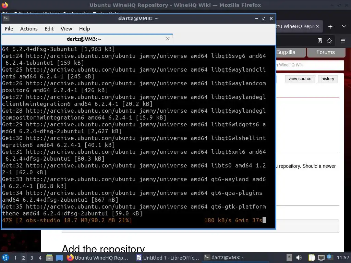The width and height of the screenshot is (351, 263).
Task: Click the terminal window title bar icon
Action: [6, 18]
